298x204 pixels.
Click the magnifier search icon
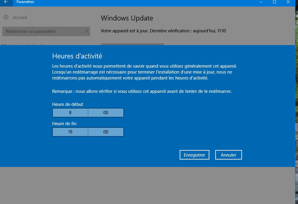(x=86, y=31)
